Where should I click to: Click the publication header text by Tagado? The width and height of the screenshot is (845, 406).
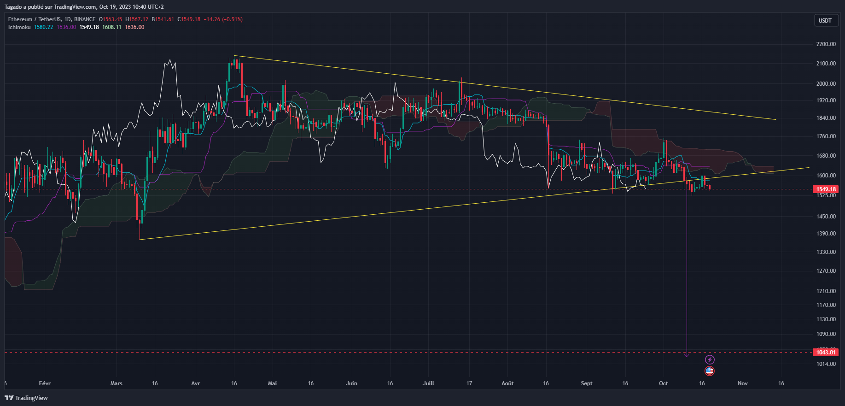pos(84,7)
